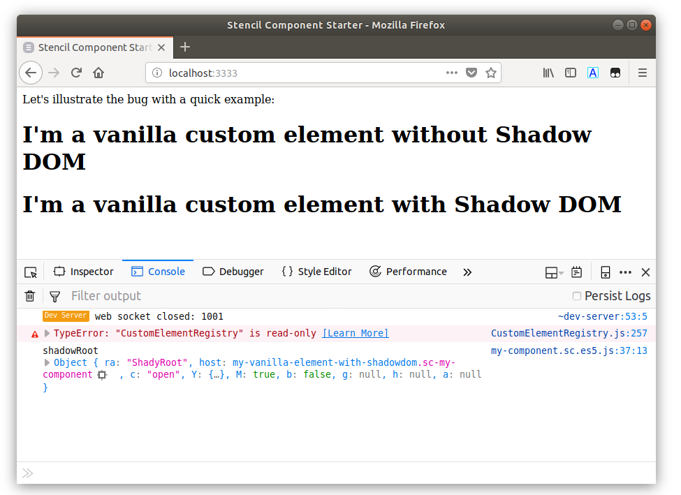Show more devtools tabs with chevron
This screenshot has height=495, width=681.
pyautogui.click(x=467, y=272)
